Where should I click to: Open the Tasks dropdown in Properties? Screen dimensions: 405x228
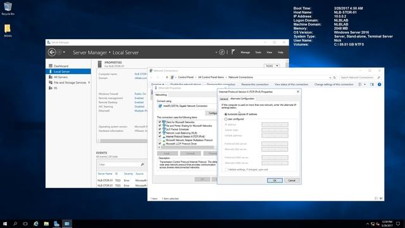click(x=271, y=66)
